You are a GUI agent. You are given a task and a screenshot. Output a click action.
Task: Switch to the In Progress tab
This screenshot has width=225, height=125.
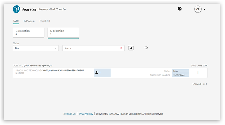29,21
